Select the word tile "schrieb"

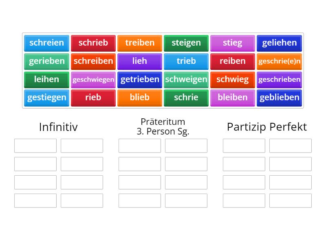coord(93,43)
